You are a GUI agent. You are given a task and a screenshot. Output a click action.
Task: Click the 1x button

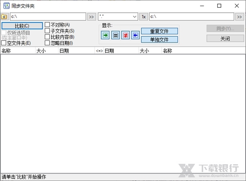pos(143,17)
